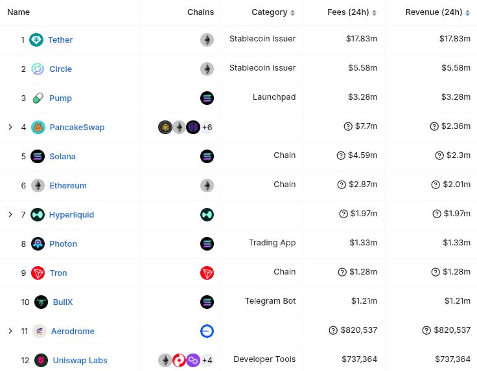Click the Trading App category in the Photon row
The height and width of the screenshot is (371, 477).
click(272, 242)
